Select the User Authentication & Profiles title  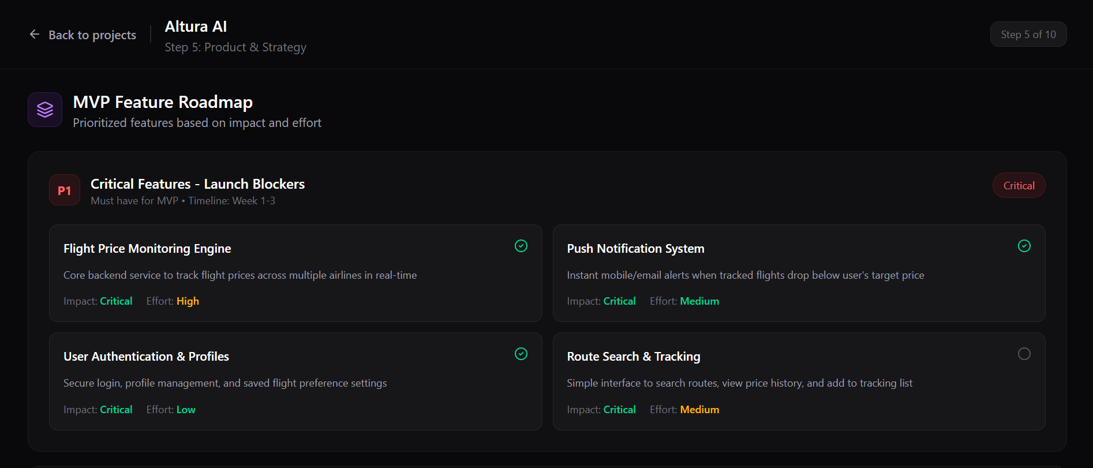[146, 357]
